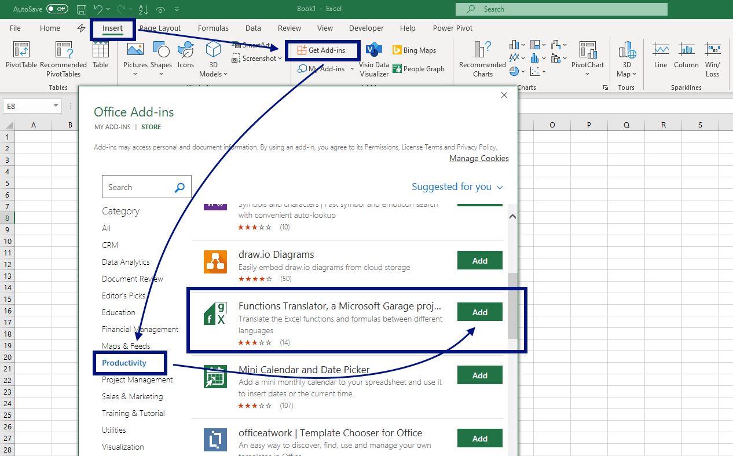Open the Manage Cookies link

coord(479,158)
